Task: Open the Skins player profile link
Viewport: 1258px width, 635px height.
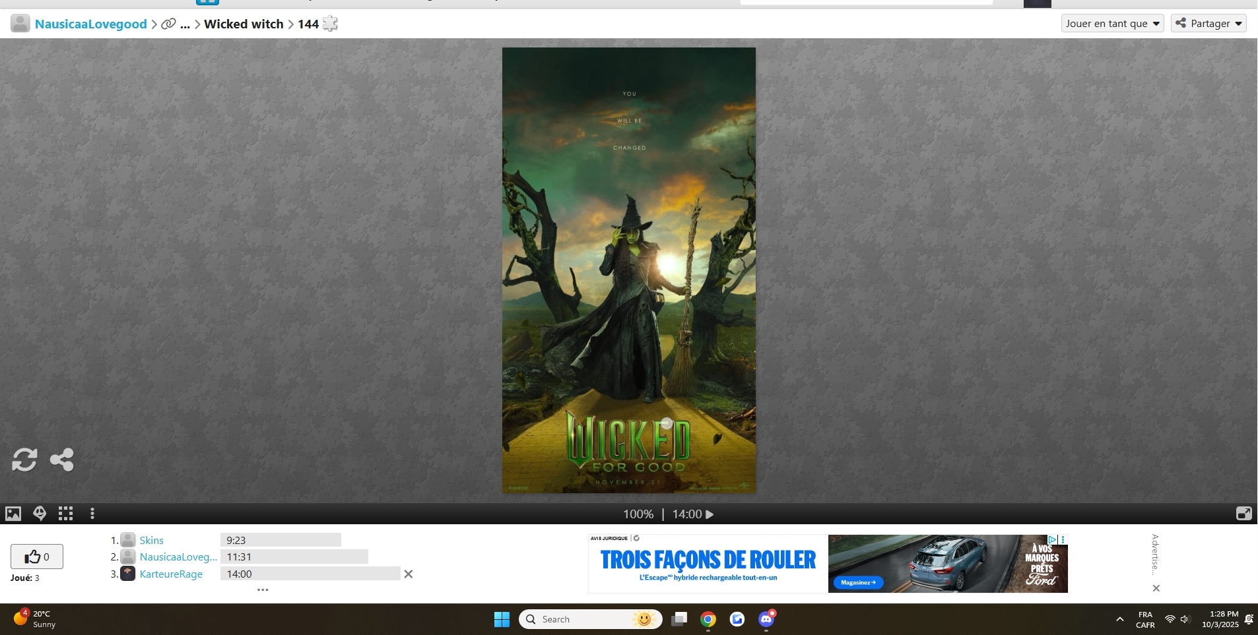Action: [x=152, y=540]
